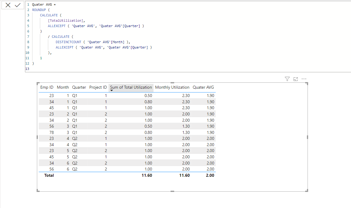
Task: Click the Focus mode icon
Action: 296,79
